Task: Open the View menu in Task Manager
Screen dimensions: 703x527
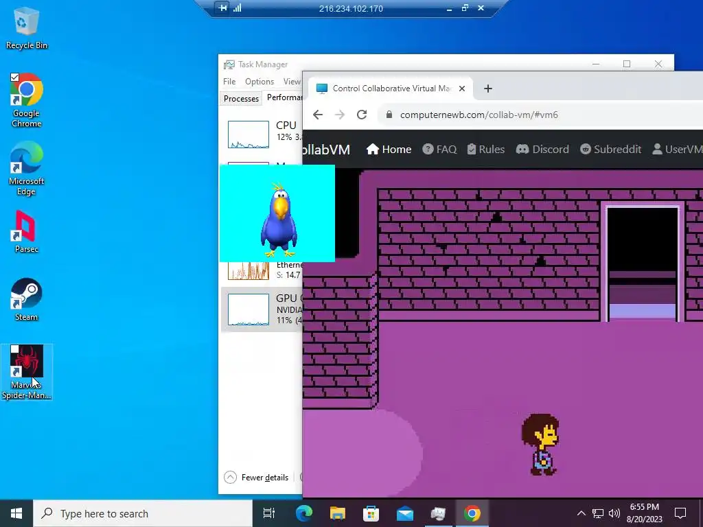Action: [x=291, y=82]
